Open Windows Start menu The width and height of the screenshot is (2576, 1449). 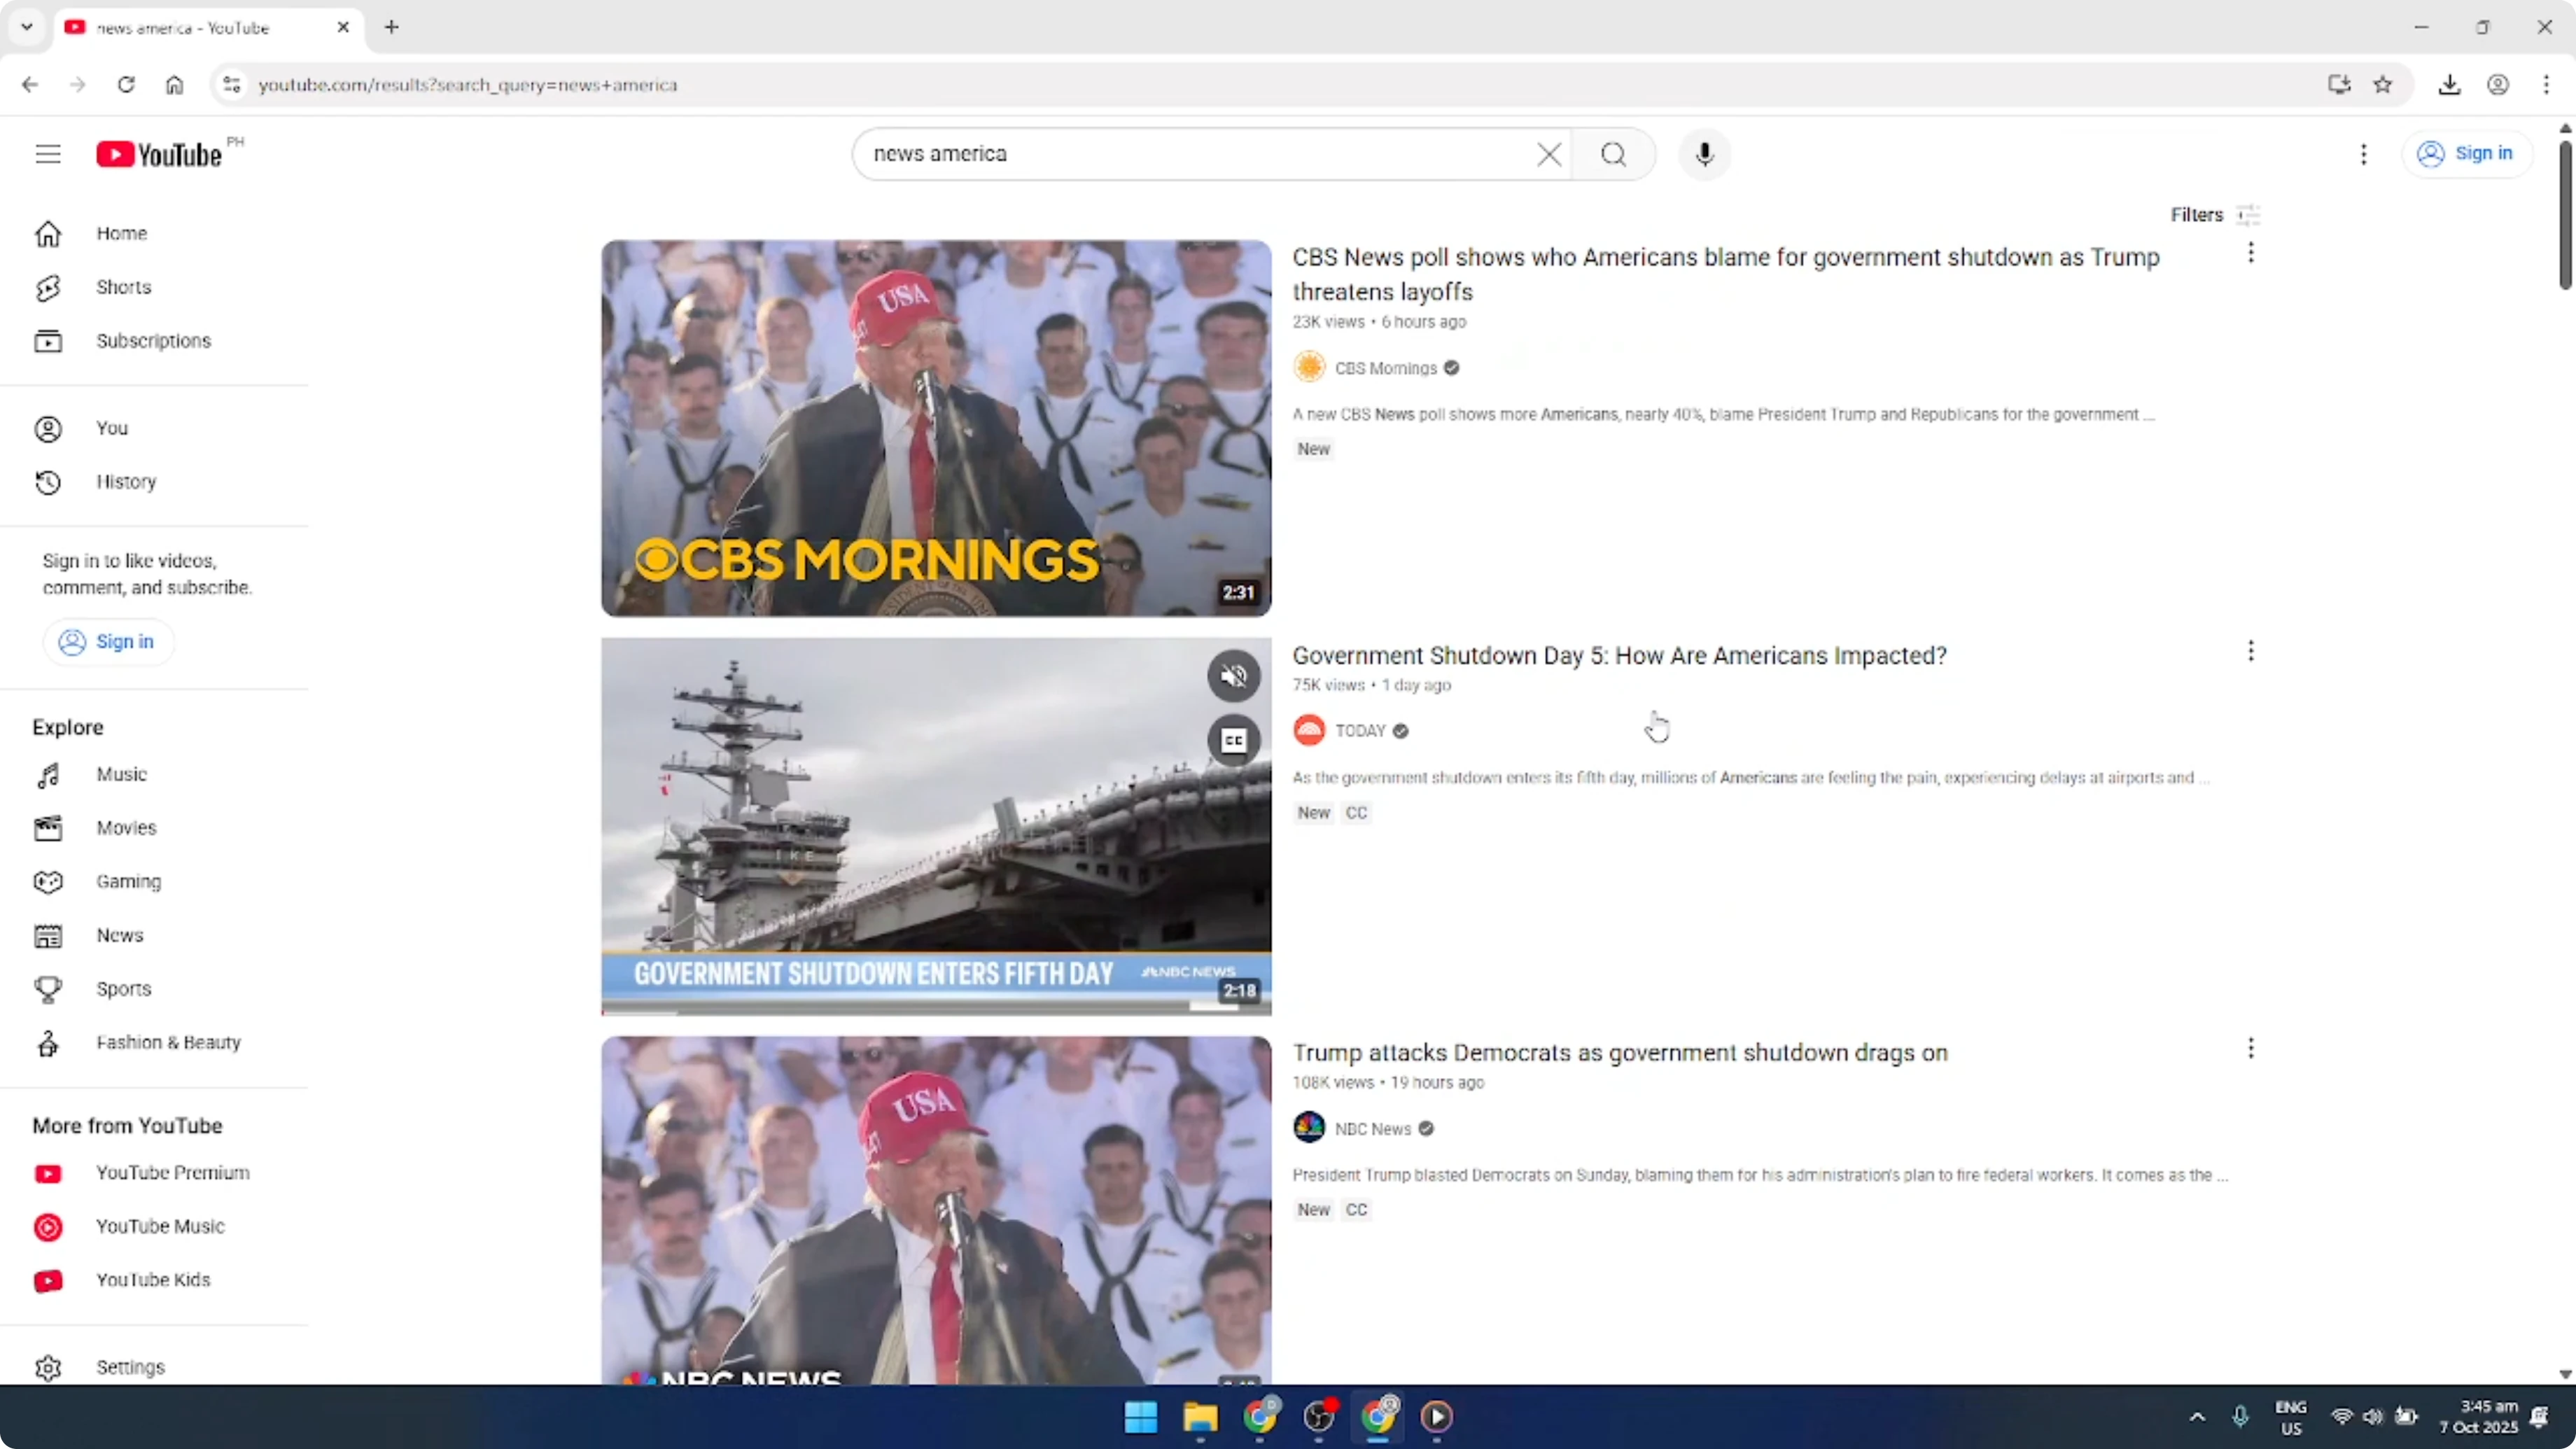1140,1417
